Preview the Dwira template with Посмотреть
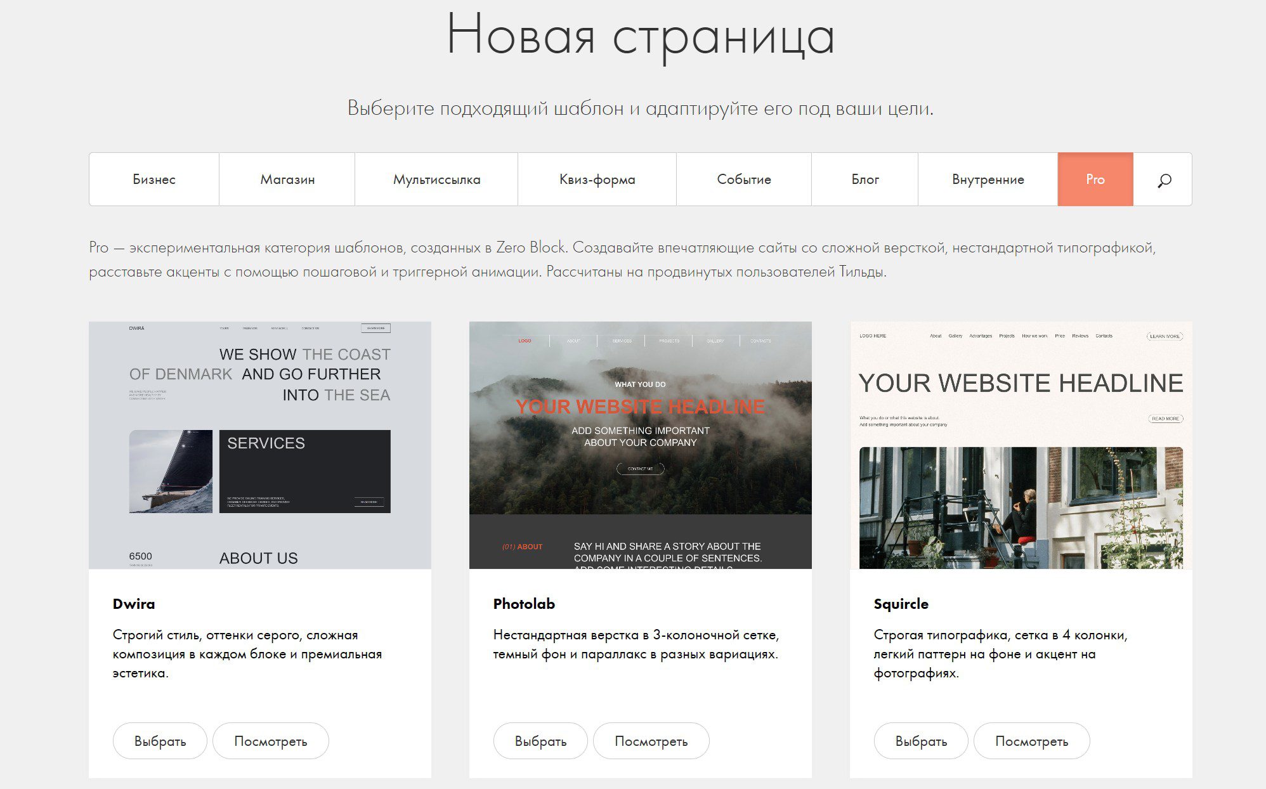This screenshot has width=1266, height=789. (271, 741)
